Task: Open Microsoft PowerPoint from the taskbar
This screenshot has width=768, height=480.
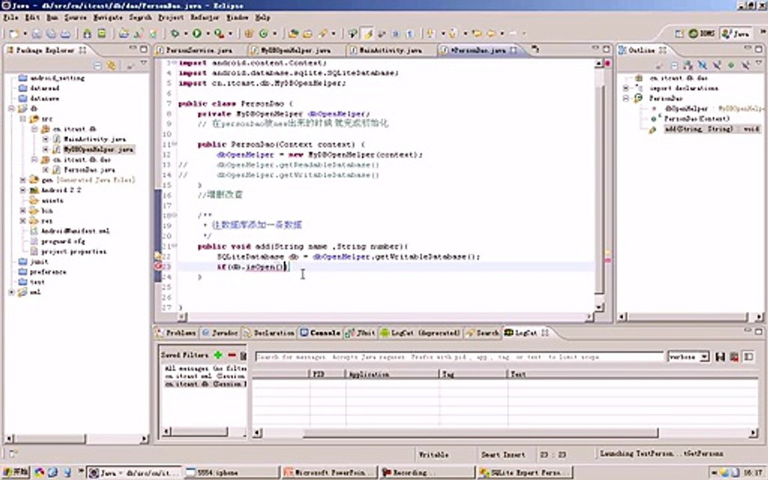Action: (330, 473)
